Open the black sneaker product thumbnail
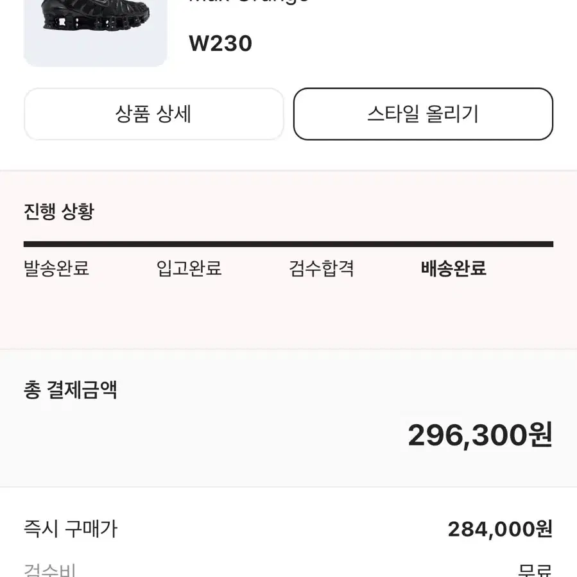The height and width of the screenshot is (577, 577). click(95, 33)
